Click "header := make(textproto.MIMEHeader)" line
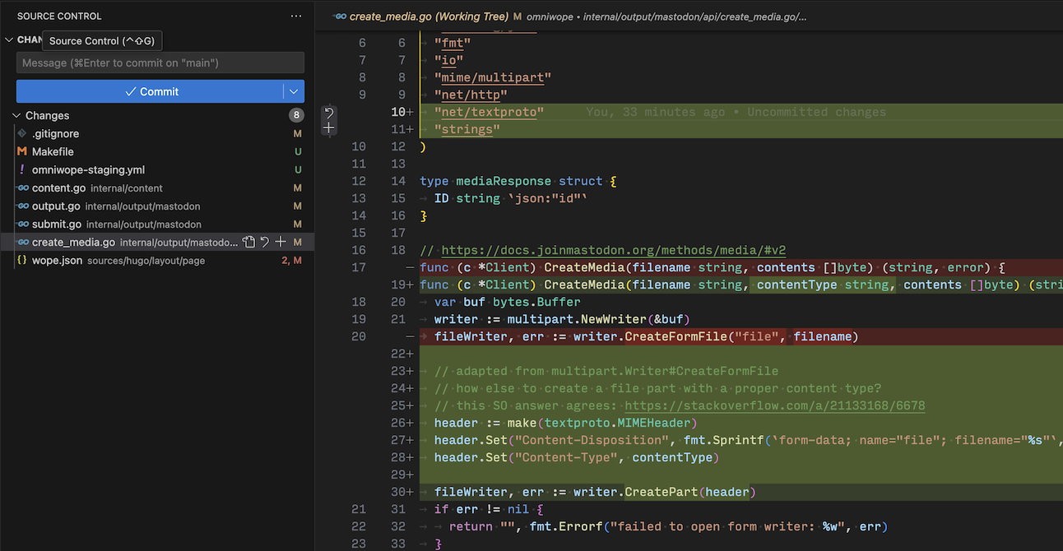The width and height of the screenshot is (1063, 551). click(x=565, y=423)
